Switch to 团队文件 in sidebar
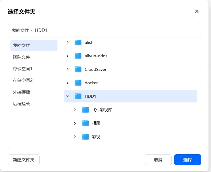The width and height of the screenshot is (211, 172). click(x=21, y=57)
